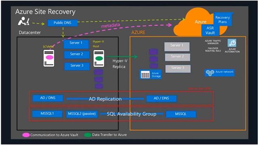Click the green legend oval

click(87, 135)
